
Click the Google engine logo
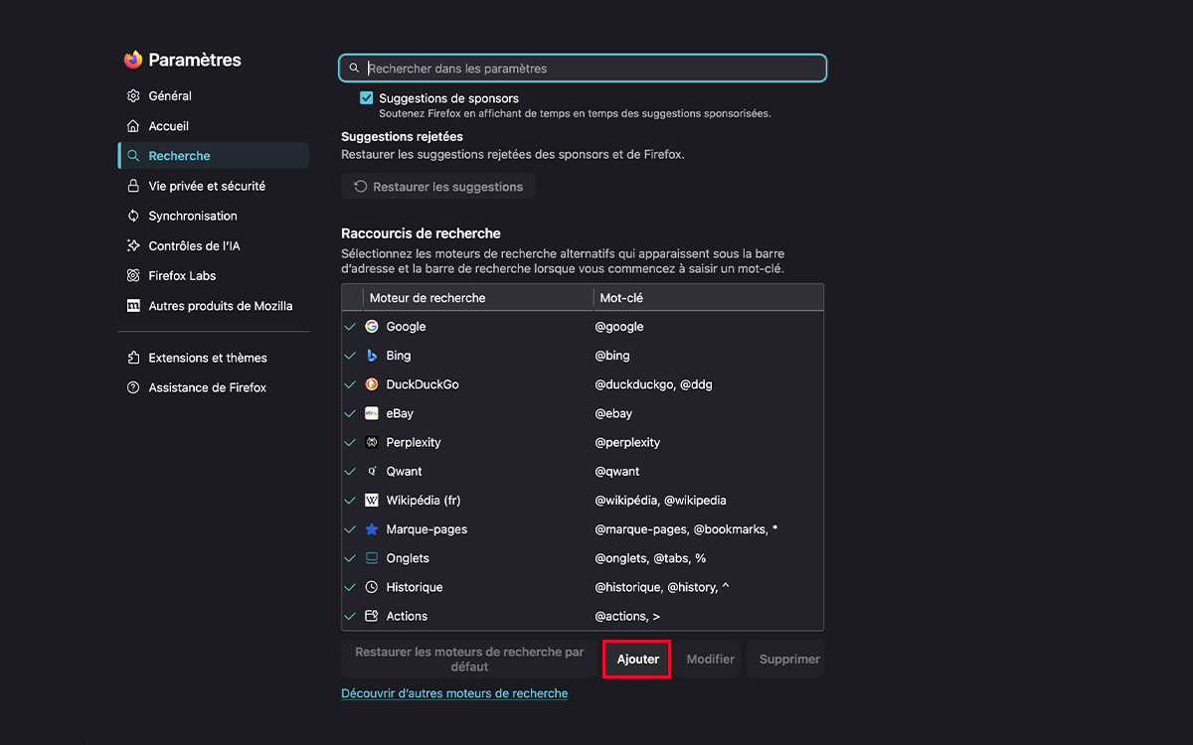(x=372, y=327)
